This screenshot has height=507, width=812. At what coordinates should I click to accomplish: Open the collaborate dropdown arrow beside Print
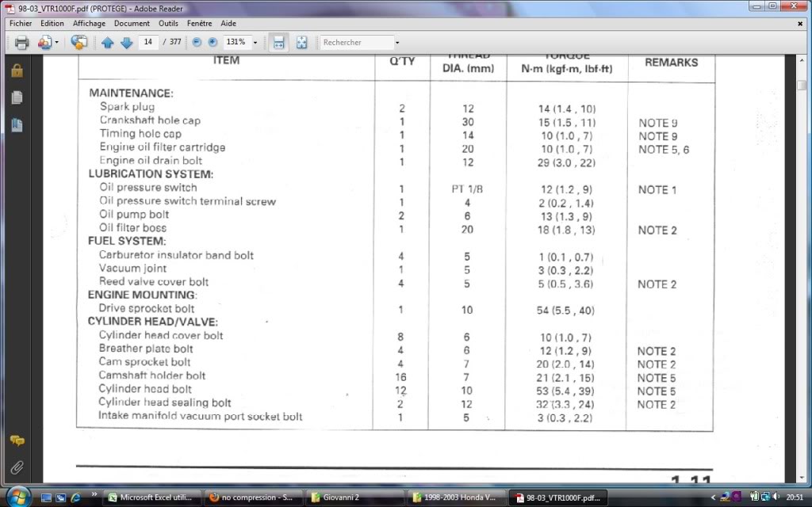[57, 43]
